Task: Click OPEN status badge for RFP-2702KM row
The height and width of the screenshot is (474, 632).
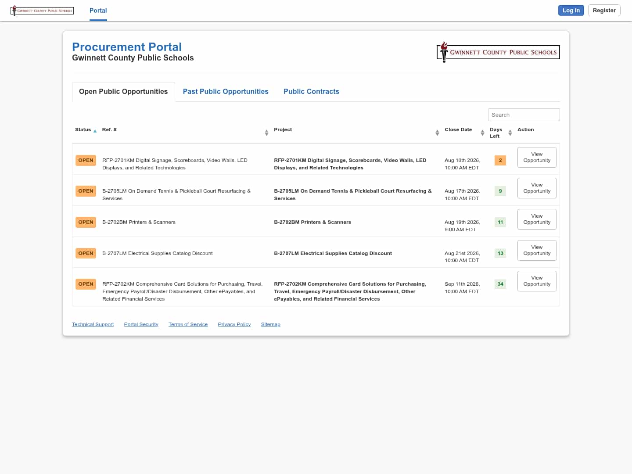Action: point(86,284)
